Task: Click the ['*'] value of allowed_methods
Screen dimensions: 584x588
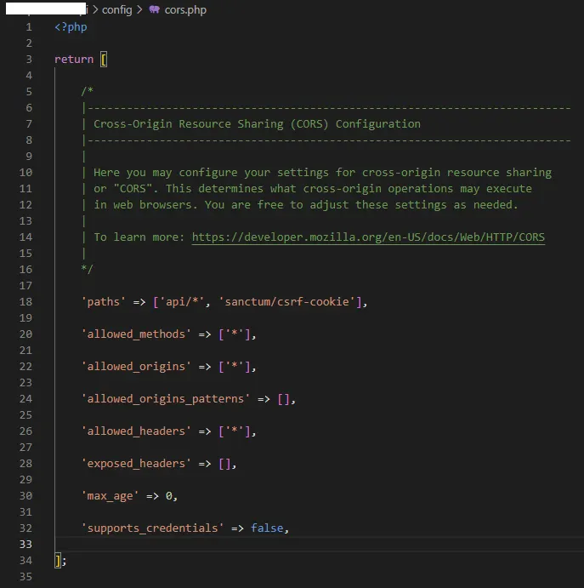Action: [x=235, y=334]
